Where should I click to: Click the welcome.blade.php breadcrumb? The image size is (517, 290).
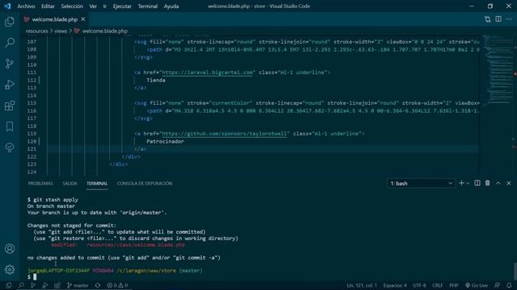click(x=104, y=31)
